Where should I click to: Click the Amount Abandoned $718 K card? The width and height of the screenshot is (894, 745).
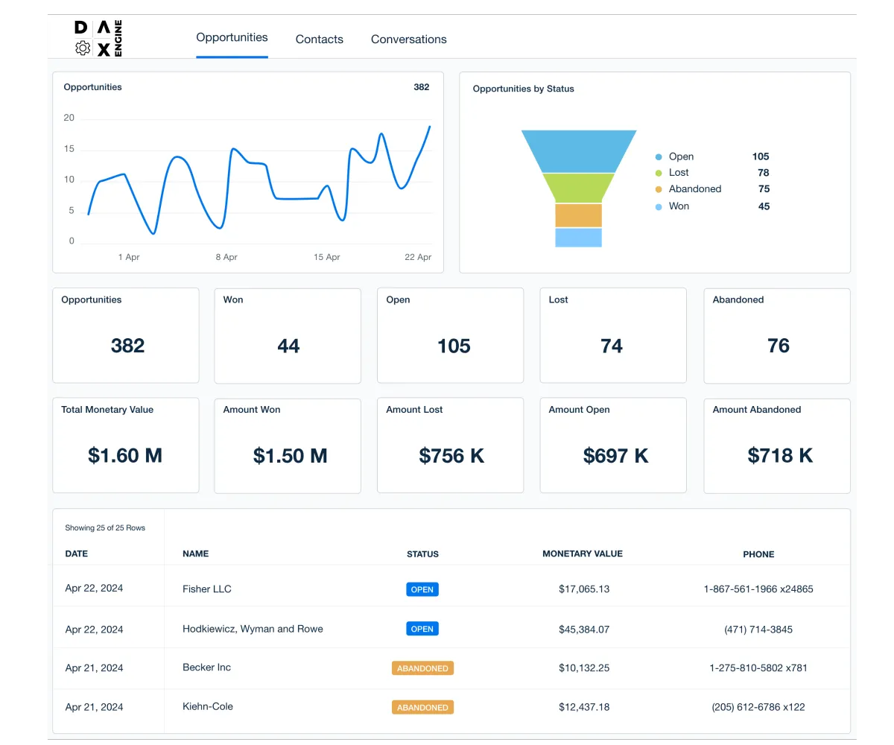pos(777,446)
